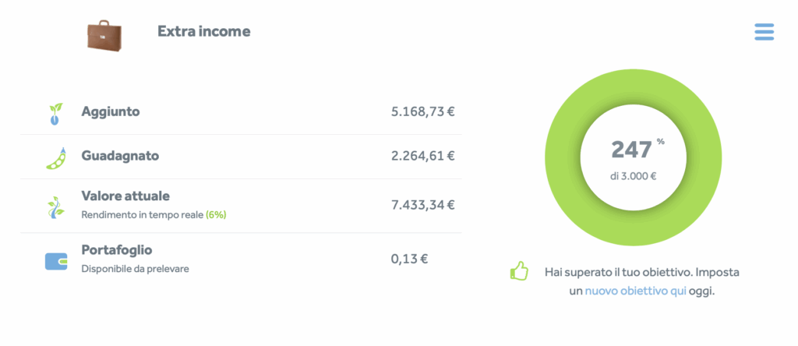Click the seedling icon beside Aggiunto

(55, 114)
